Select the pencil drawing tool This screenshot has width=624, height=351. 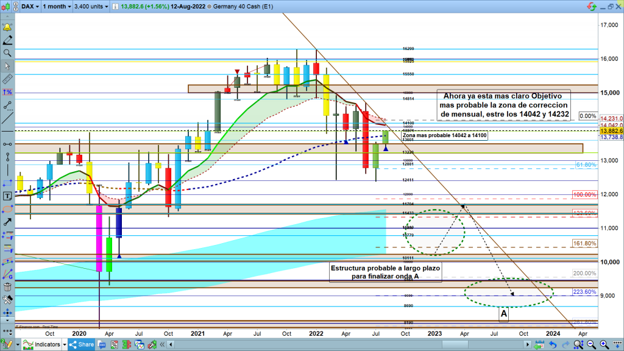7,41
